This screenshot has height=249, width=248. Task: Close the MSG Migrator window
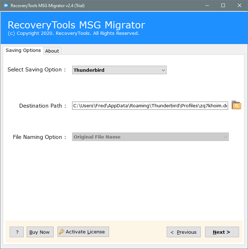coord(239,6)
